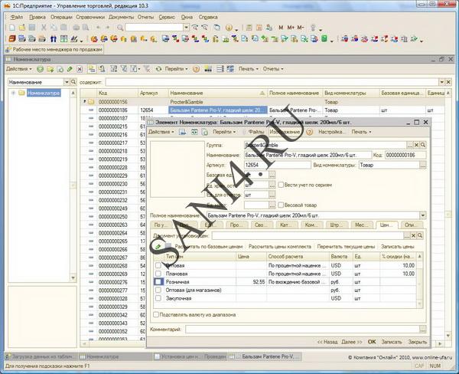The image size is (459, 374).
Task: Click the OK button
Action: (x=372, y=342)
